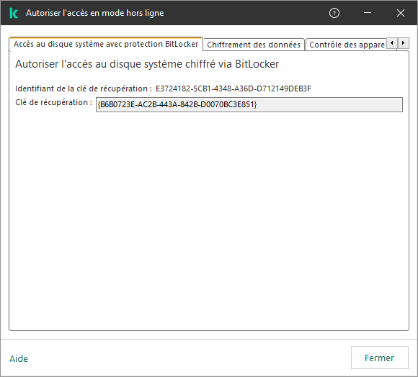The image size is (418, 377).
Task: Close the window with the X icon
Action: pos(401,13)
